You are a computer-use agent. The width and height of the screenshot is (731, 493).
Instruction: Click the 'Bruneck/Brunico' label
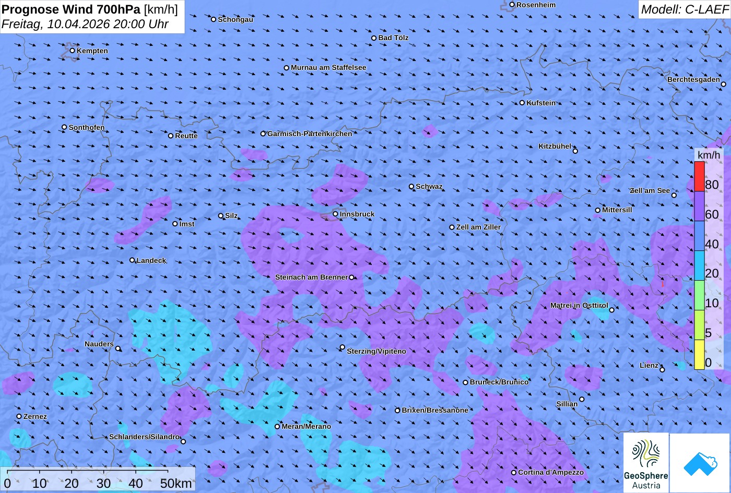499,382
